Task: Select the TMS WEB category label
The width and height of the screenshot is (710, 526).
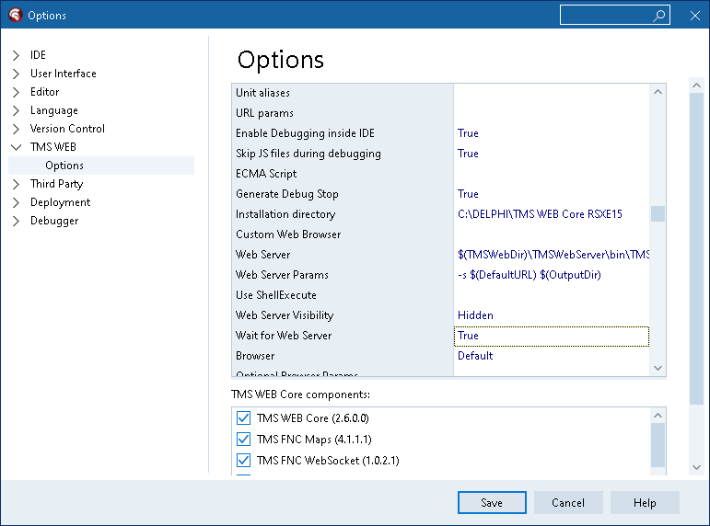Action: click(53, 147)
